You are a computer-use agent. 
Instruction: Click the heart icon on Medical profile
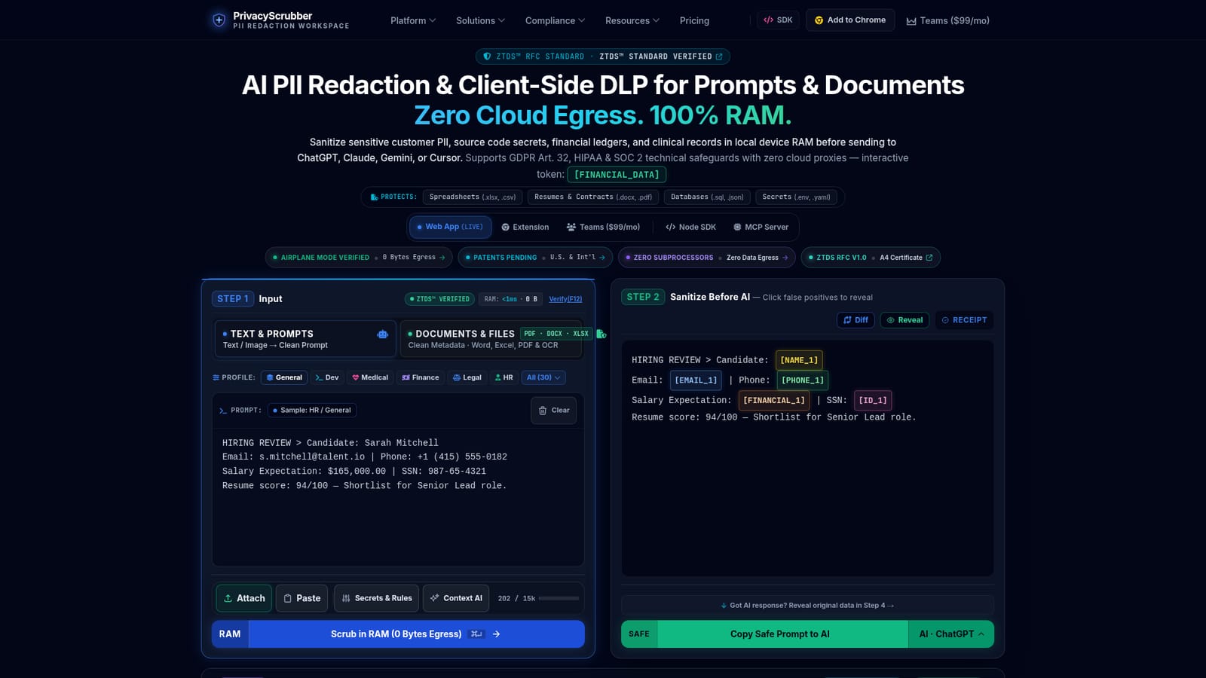point(355,377)
